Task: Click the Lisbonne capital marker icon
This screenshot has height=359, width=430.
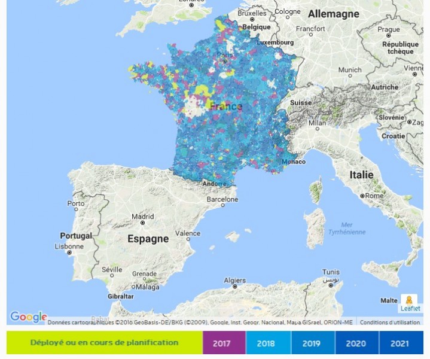Action: point(69,253)
